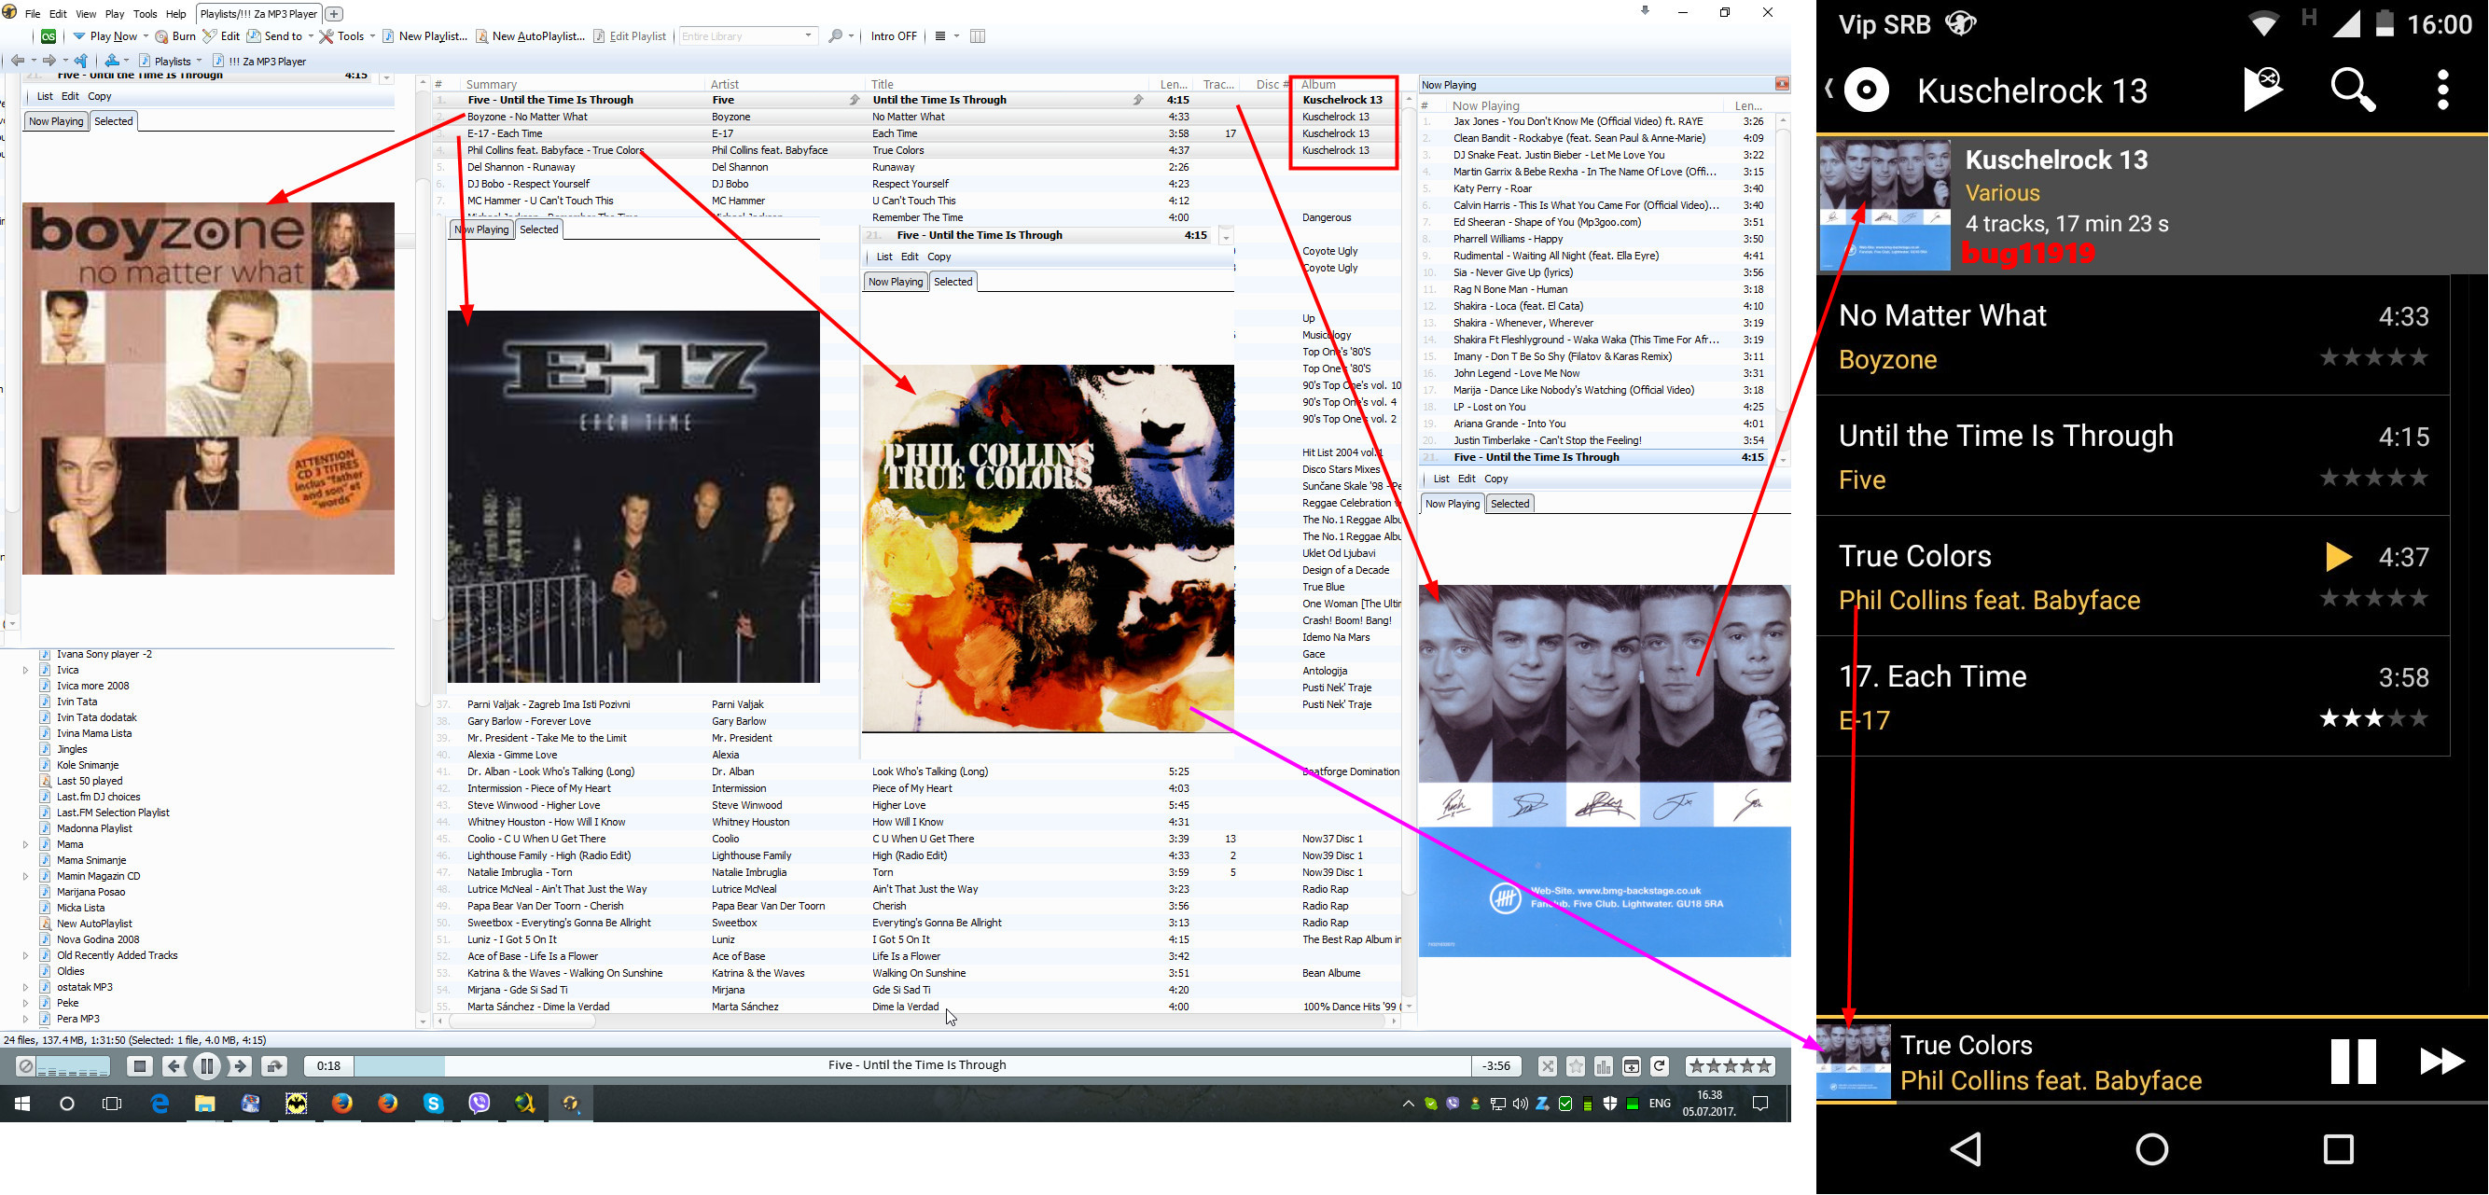Screen dimensions: 2489x1195
Task: Expand the Ivica playlist tree node
Action: pos(26,670)
